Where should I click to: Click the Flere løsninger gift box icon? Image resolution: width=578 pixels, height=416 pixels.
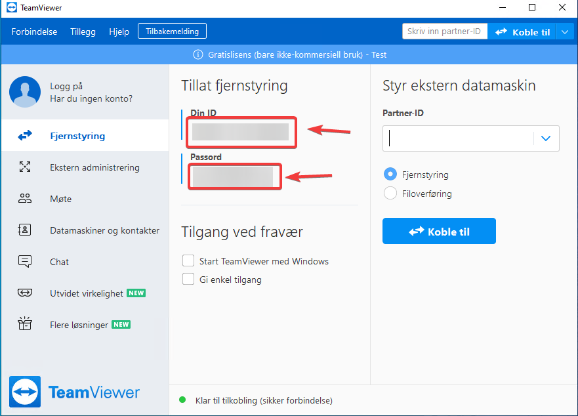[x=25, y=323]
